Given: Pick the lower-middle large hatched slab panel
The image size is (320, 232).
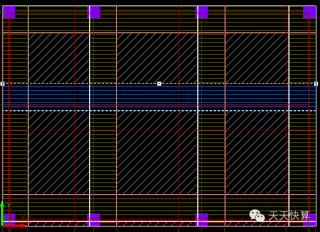Looking at the screenshot, I should click(157, 152).
